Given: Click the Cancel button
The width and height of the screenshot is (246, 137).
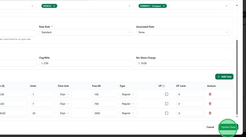Looking at the screenshot, I should 210,127.
